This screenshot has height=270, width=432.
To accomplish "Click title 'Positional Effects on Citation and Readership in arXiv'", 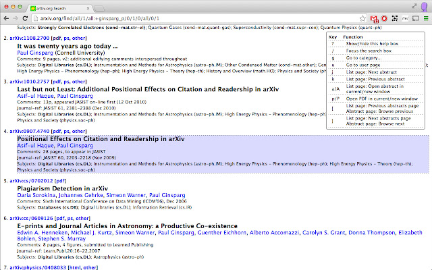I will (101, 139).
